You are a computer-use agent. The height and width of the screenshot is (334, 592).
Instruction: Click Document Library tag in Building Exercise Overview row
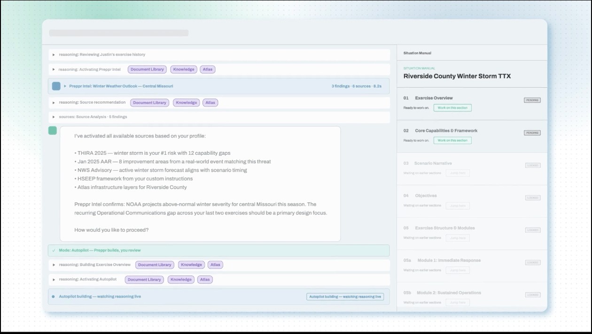(x=155, y=265)
